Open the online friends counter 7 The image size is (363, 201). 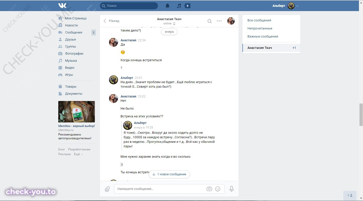pyautogui.click(x=350, y=195)
